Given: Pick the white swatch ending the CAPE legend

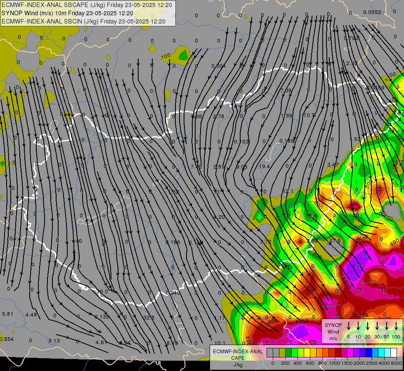Looking at the screenshot, I should point(393,352).
